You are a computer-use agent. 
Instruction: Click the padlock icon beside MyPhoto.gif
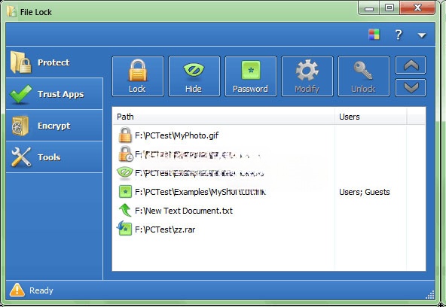pos(125,135)
